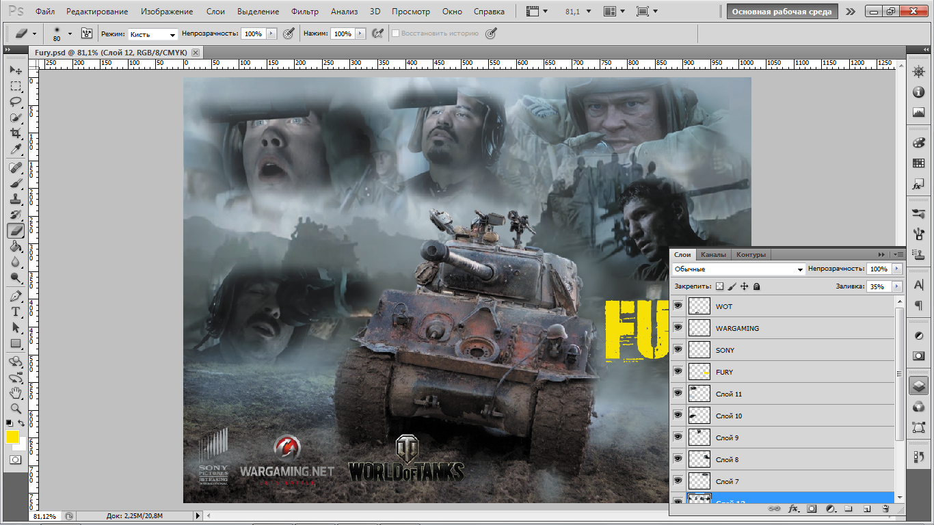Click the yellow foreground color swatch

(12, 437)
